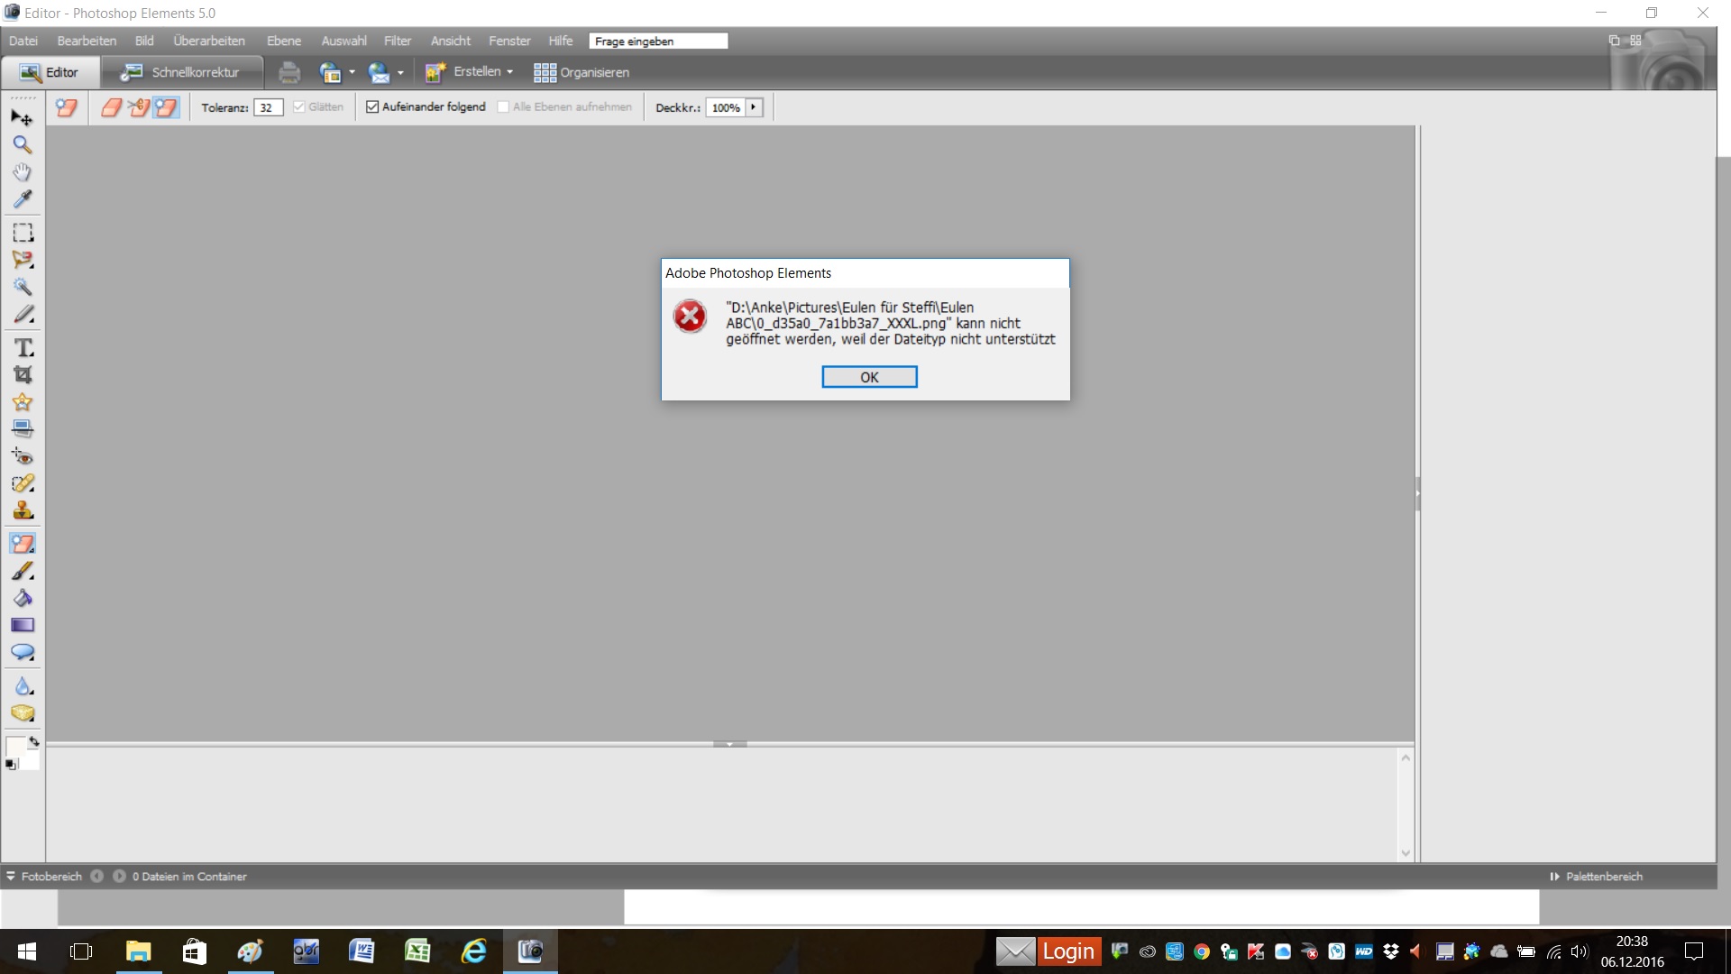
Task: Select the Rectangular Marquee tool
Action: [x=23, y=233]
